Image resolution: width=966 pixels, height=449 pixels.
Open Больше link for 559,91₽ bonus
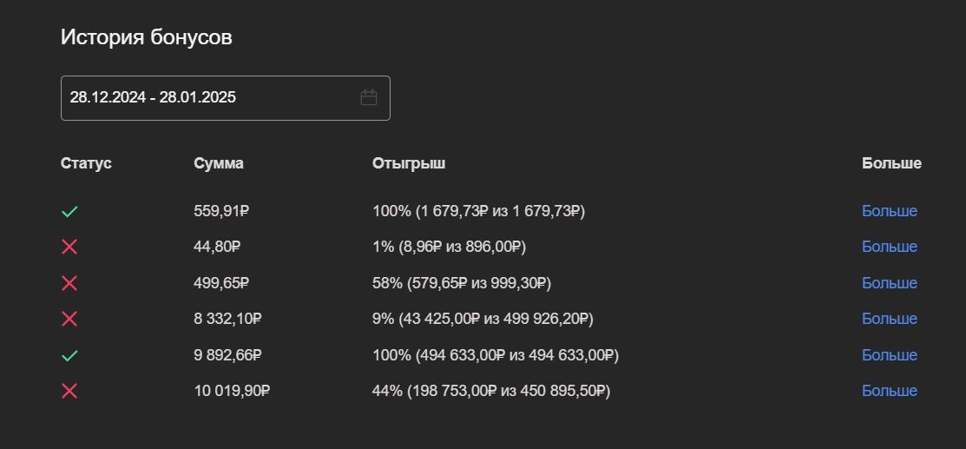pyautogui.click(x=889, y=211)
